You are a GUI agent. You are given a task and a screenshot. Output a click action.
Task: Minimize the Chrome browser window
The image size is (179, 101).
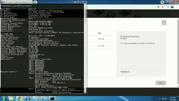[167, 1]
